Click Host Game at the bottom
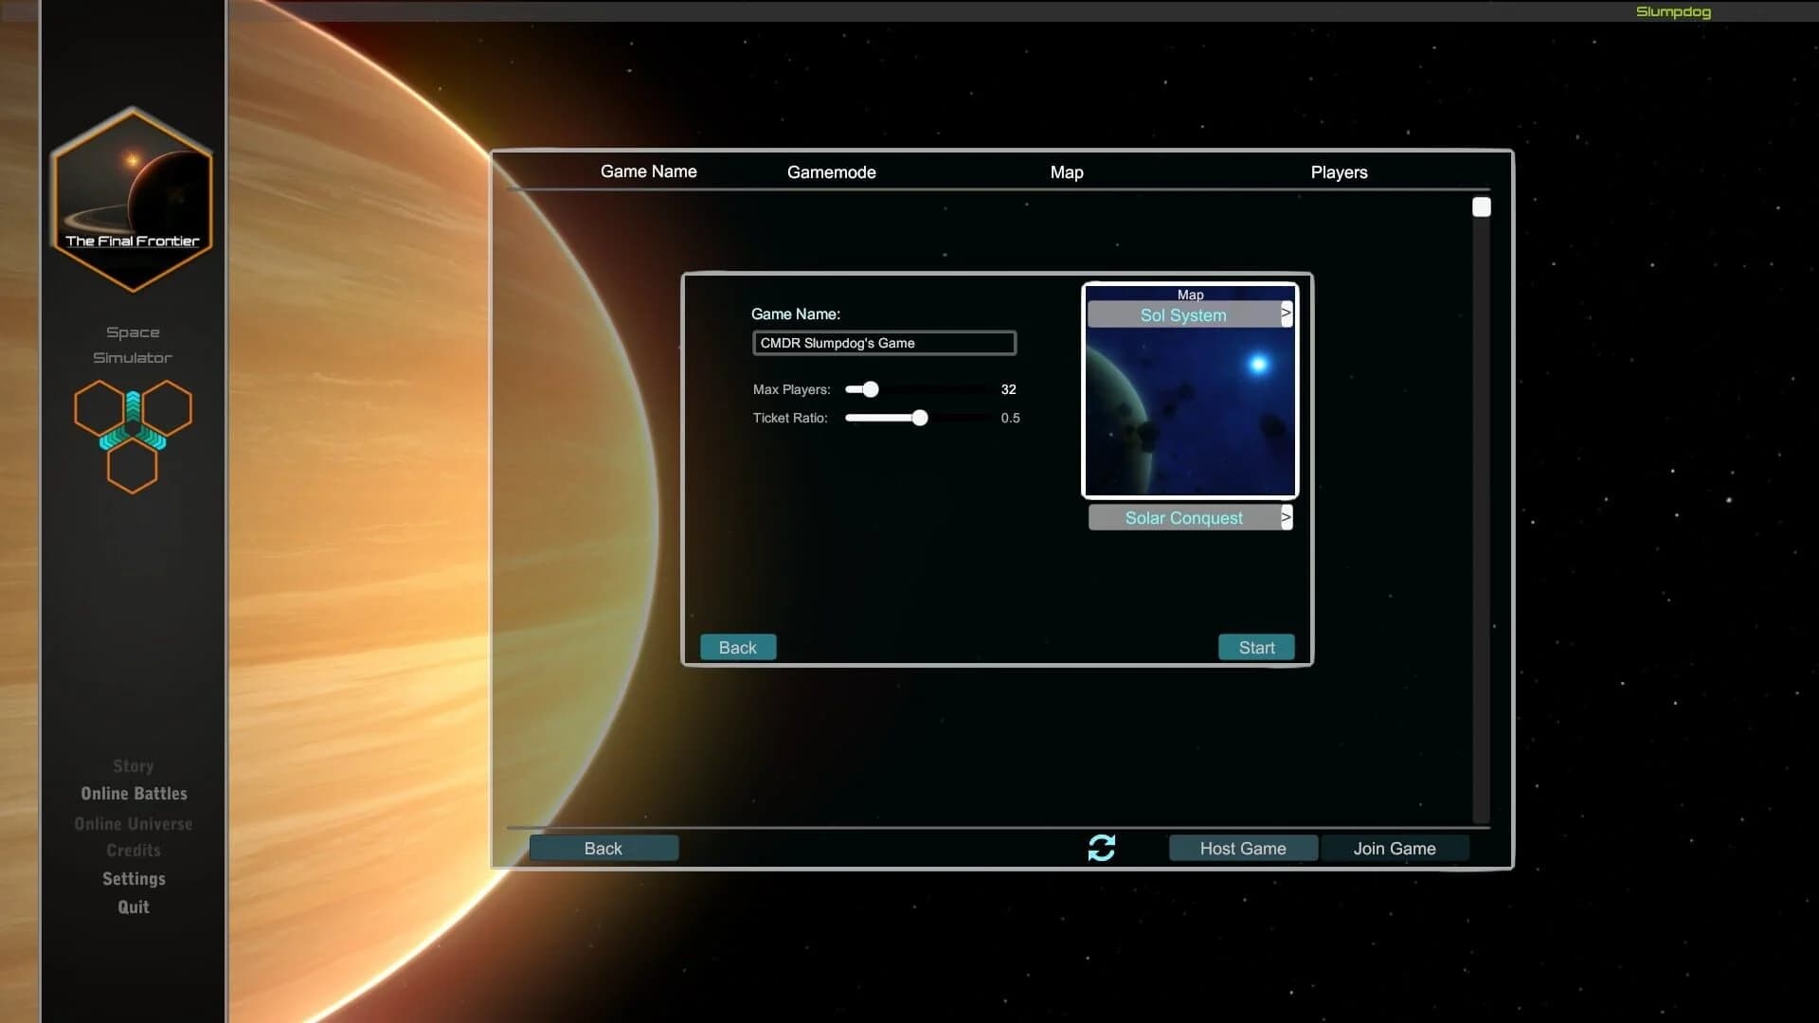 [1242, 848]
